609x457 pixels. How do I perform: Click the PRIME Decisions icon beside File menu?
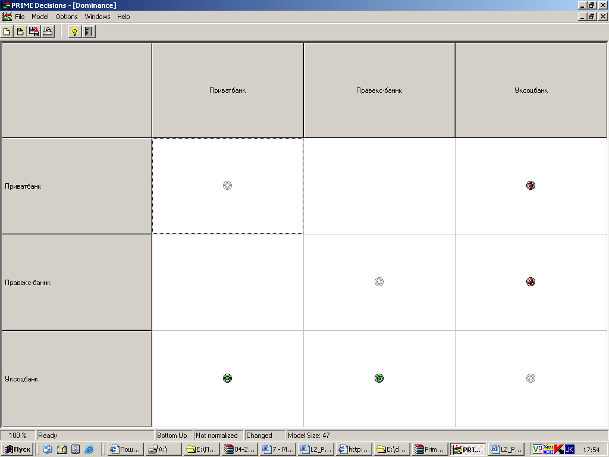(7, 17)
